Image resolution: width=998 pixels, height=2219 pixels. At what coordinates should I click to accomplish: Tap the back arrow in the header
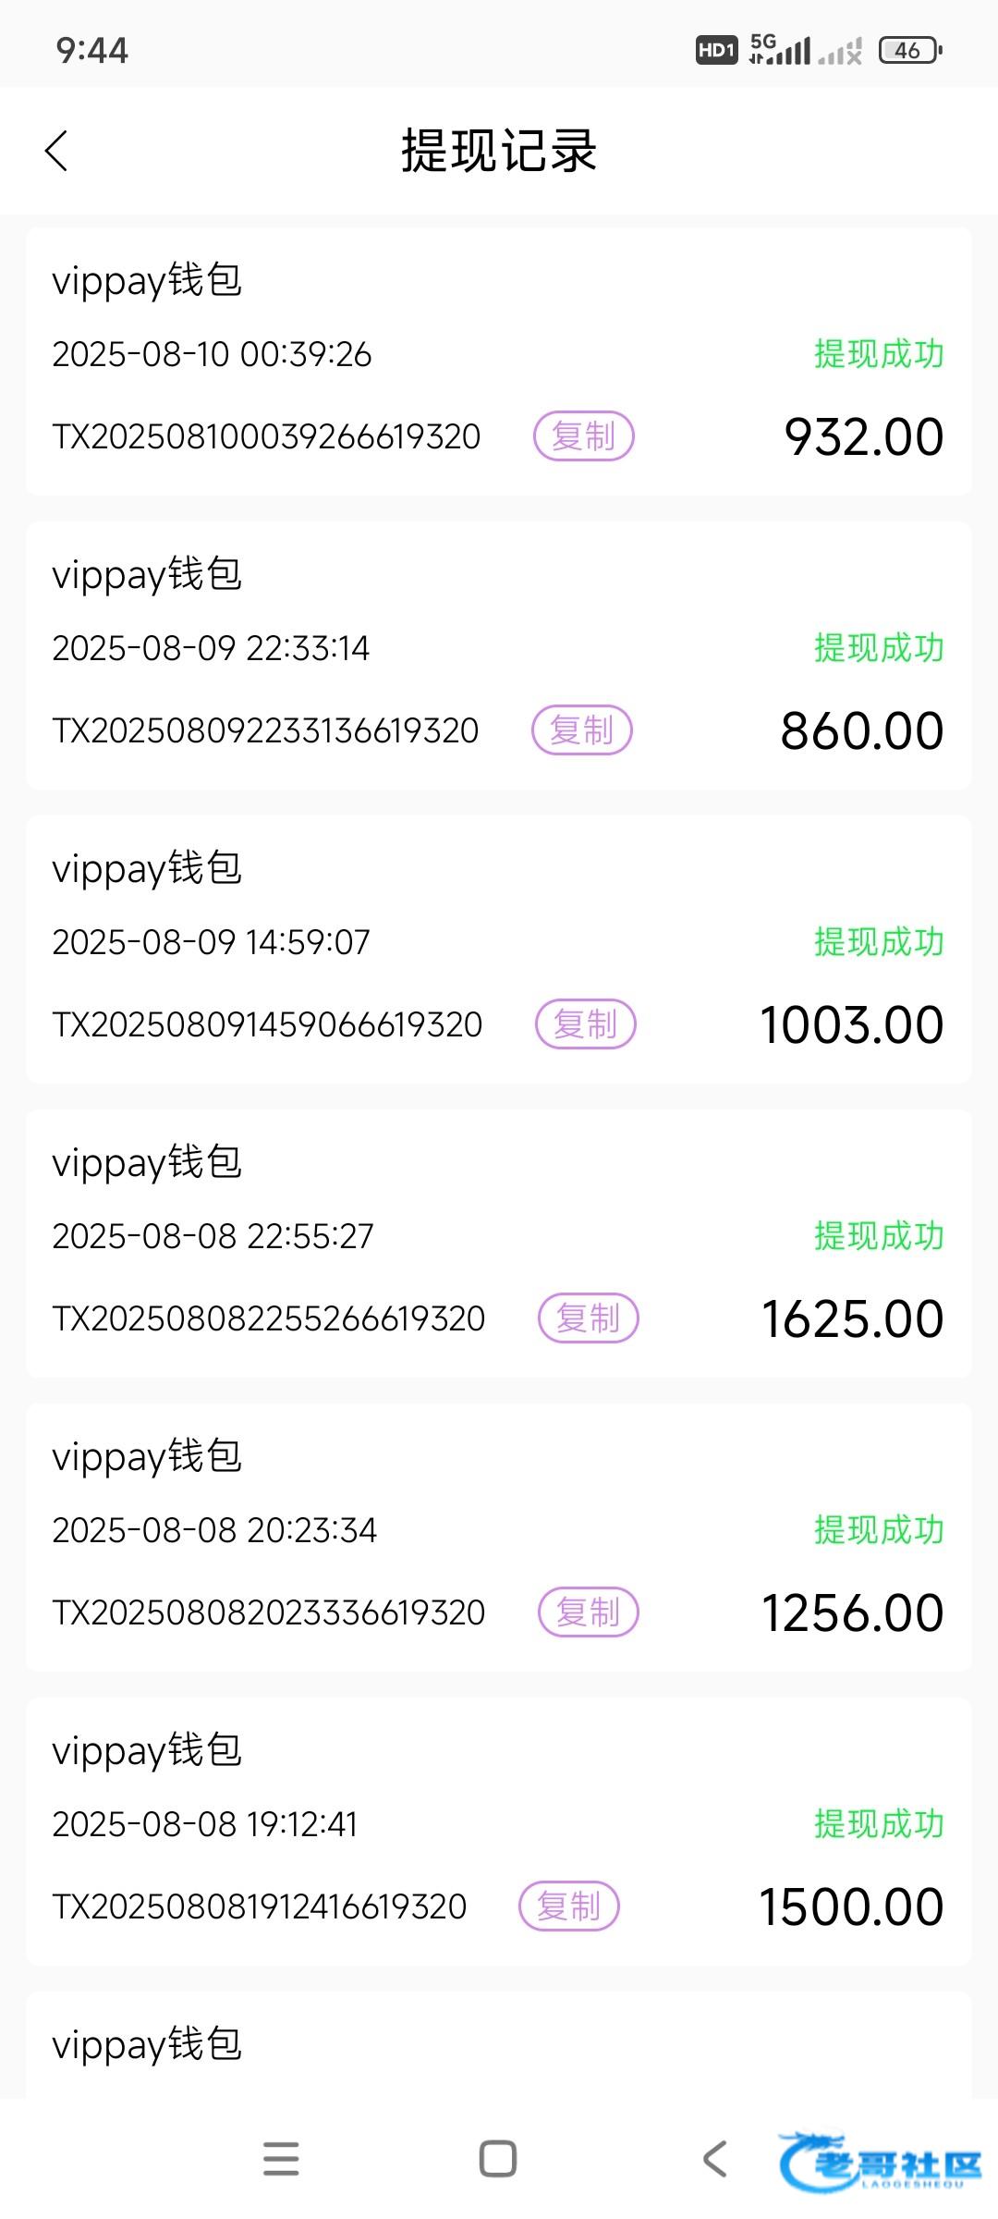pos(56,151)
